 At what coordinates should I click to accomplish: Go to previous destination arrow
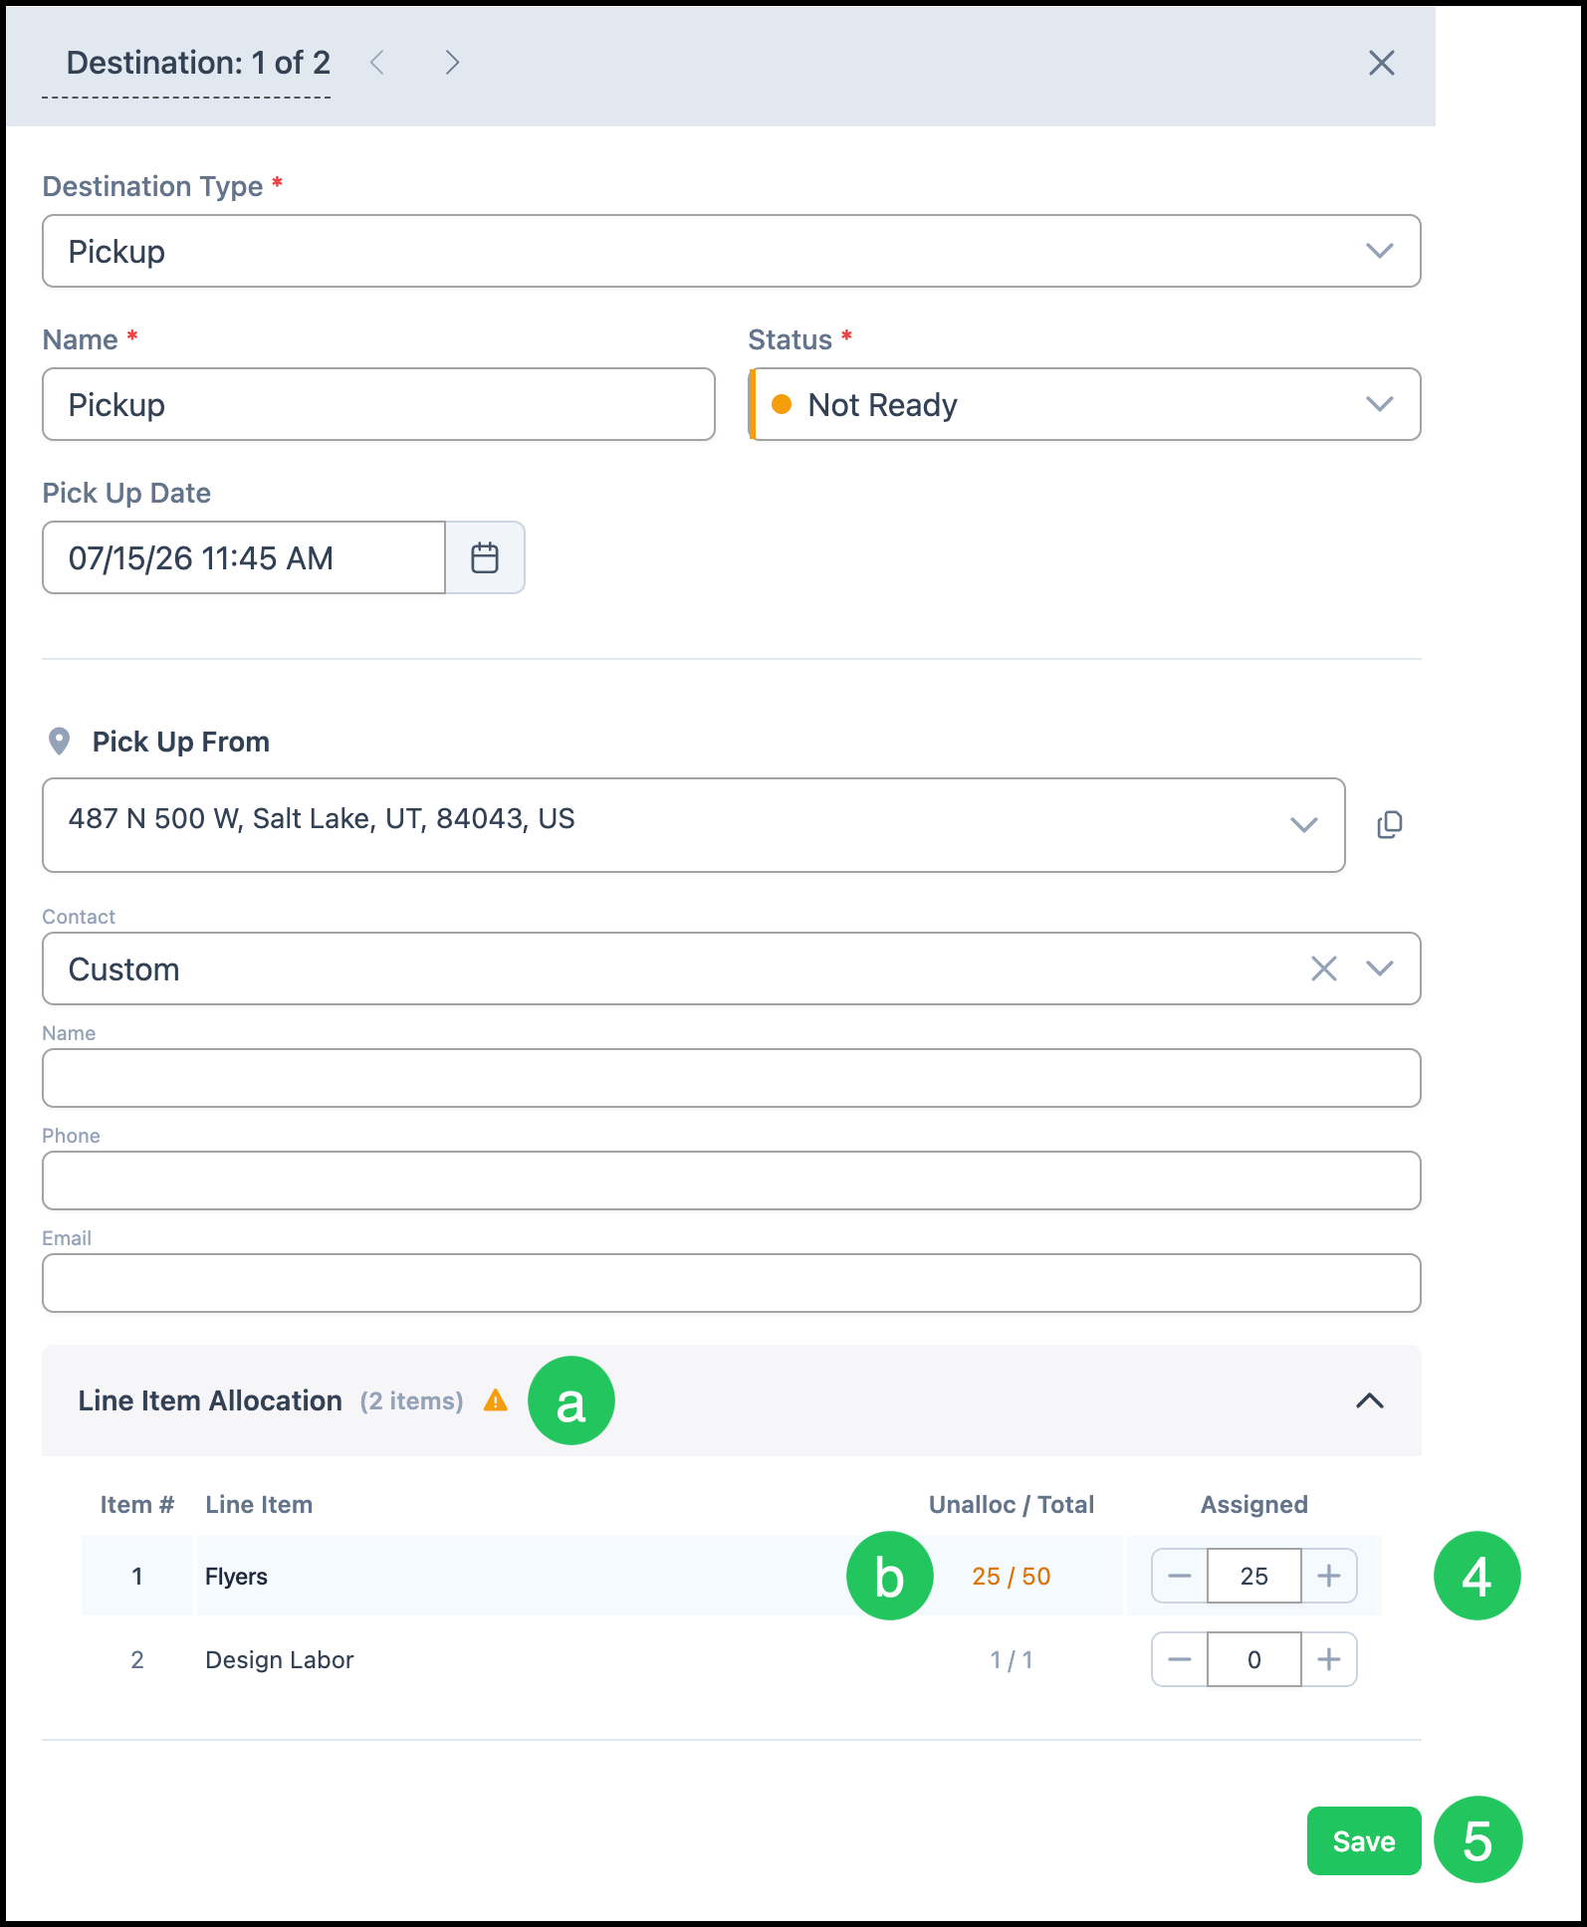[377, 63]
